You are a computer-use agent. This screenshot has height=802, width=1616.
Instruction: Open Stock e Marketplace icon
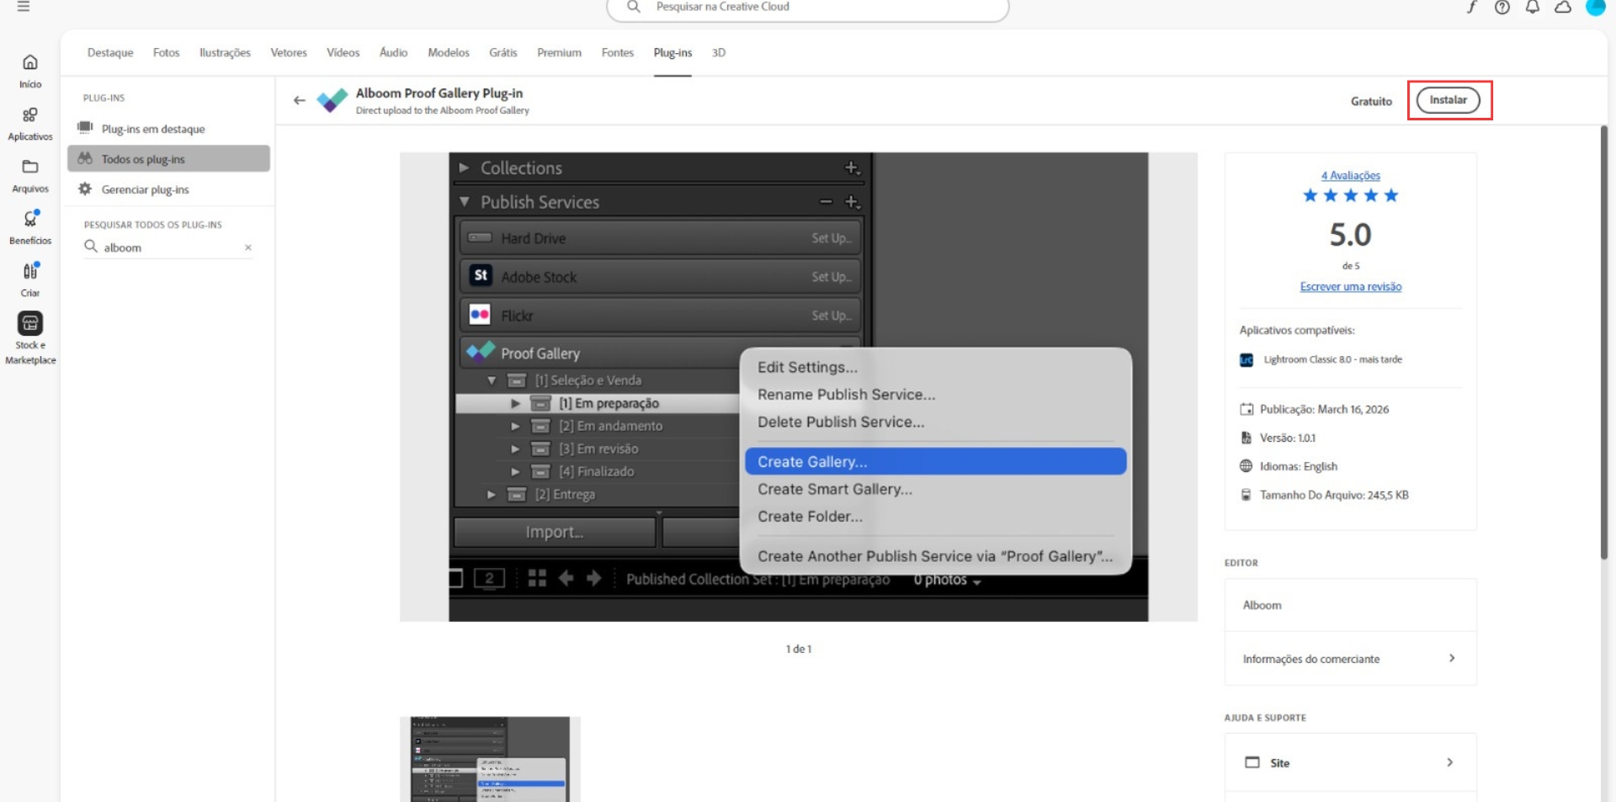click(30, 324)
